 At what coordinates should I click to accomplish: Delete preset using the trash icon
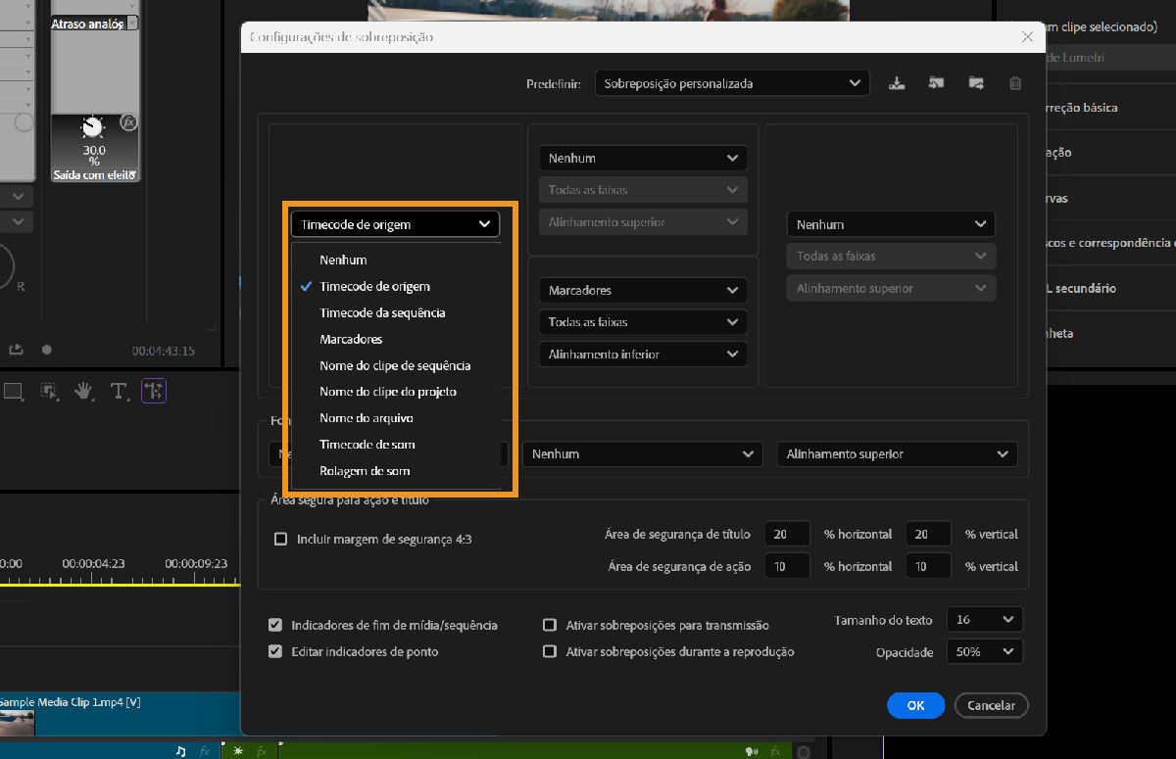point(1015,84)
